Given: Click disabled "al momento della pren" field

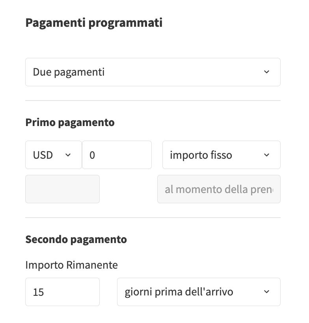Looking at the screenshot, I should [x=219, y=189].
